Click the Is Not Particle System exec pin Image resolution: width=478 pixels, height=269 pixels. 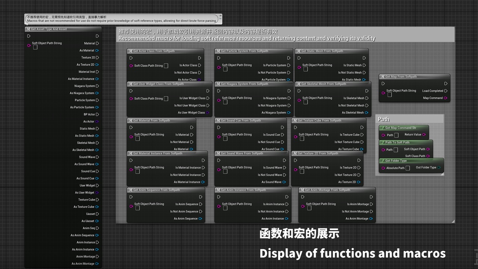pyautogui.click(x=289, y=72)
